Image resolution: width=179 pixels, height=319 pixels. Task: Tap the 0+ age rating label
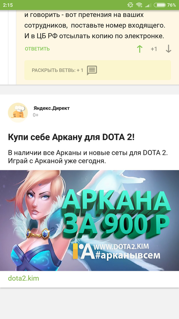(36, 115)
